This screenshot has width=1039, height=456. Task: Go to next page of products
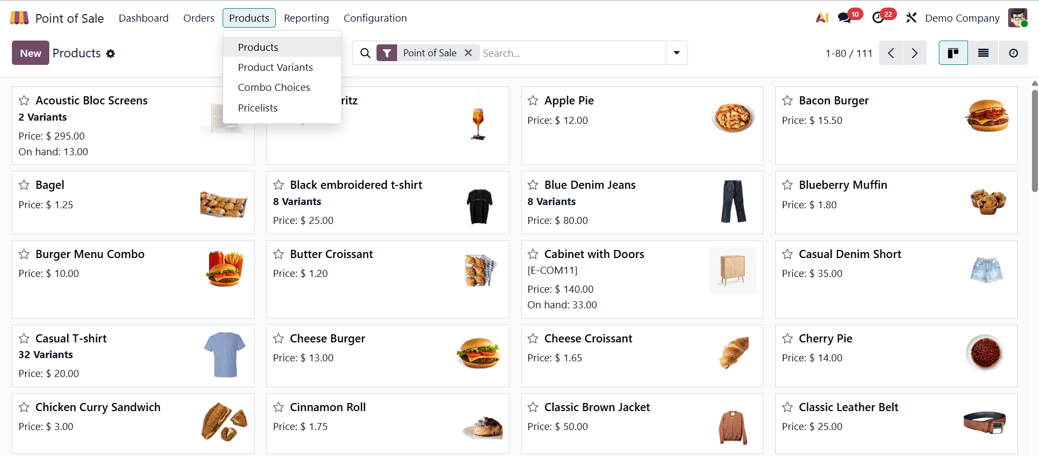(914, 52)
